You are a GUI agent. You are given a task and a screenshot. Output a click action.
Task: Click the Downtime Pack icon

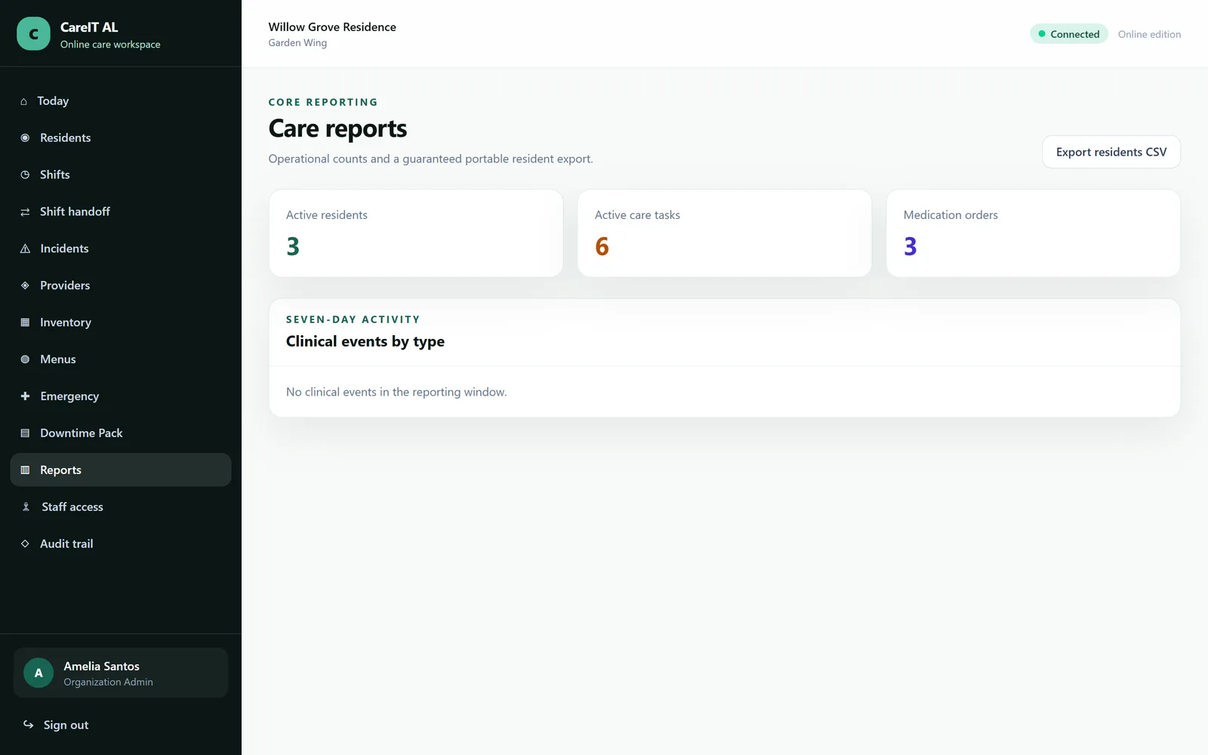[x=25, y=433]
